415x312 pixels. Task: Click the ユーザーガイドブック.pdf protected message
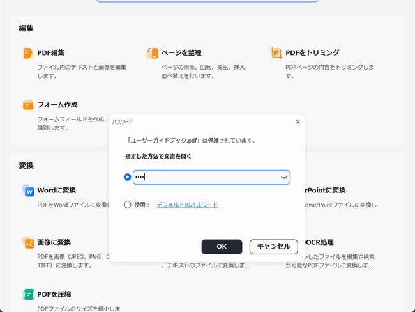pos(190,141)
